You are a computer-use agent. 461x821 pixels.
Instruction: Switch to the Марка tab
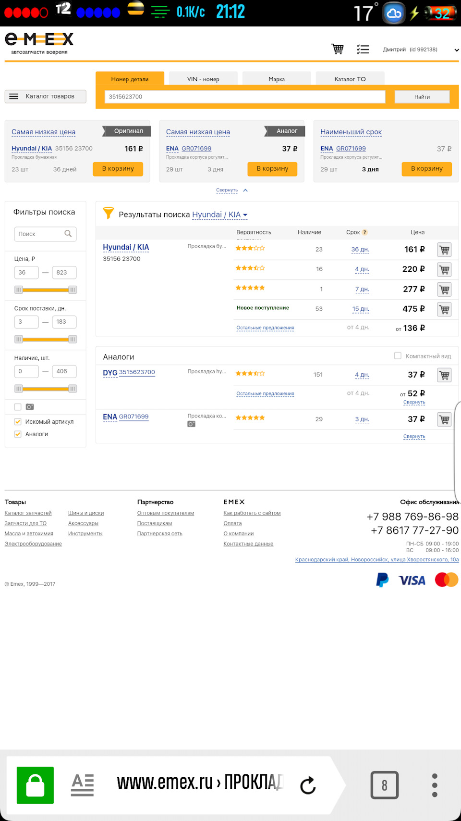[277, 78]
